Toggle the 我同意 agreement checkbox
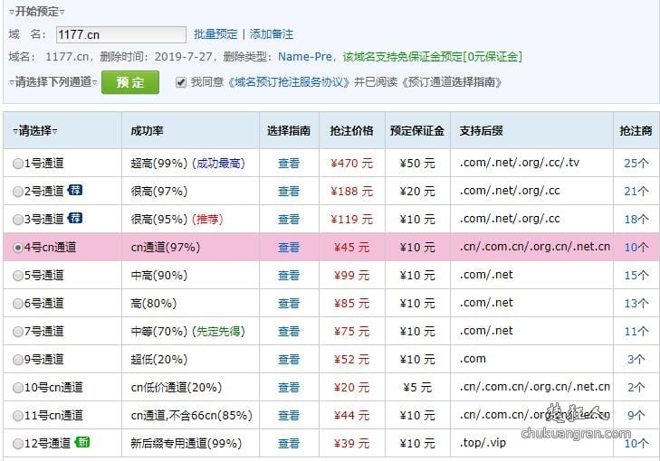The height and width of the screenshot is (461, 660). coord(181,82)
